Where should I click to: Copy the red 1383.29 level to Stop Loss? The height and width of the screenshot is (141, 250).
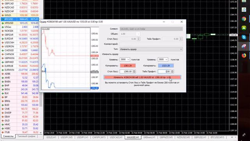(x=128, y=65)
